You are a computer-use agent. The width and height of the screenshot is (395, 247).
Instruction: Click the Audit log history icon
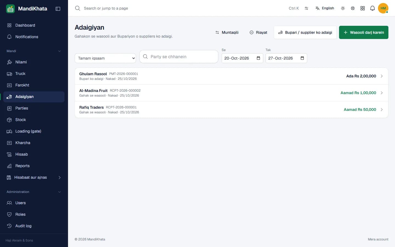9,226
